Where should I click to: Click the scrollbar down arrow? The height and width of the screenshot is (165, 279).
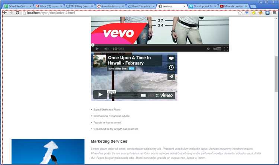coord(276,162)
